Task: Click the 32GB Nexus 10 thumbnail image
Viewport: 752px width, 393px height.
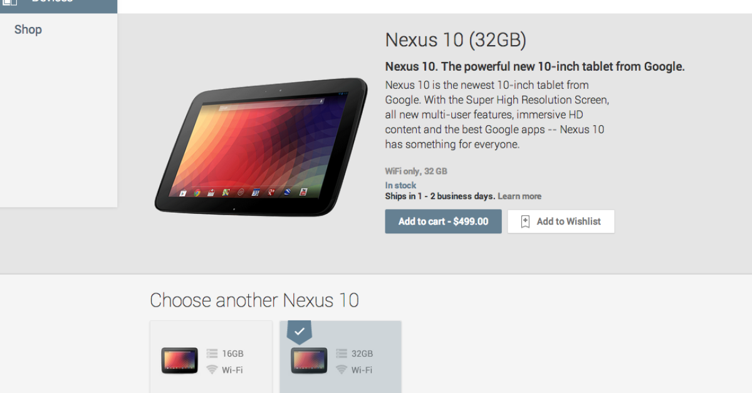Action: [x=309, y=360]
